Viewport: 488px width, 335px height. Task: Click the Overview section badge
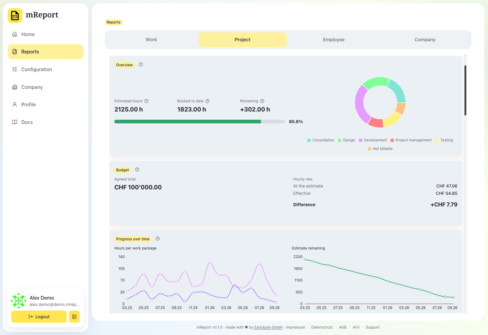(x=124, y=65)
